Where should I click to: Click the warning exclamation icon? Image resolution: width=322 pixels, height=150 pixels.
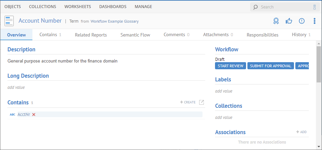pyautogui.click(x=302, y=21)
